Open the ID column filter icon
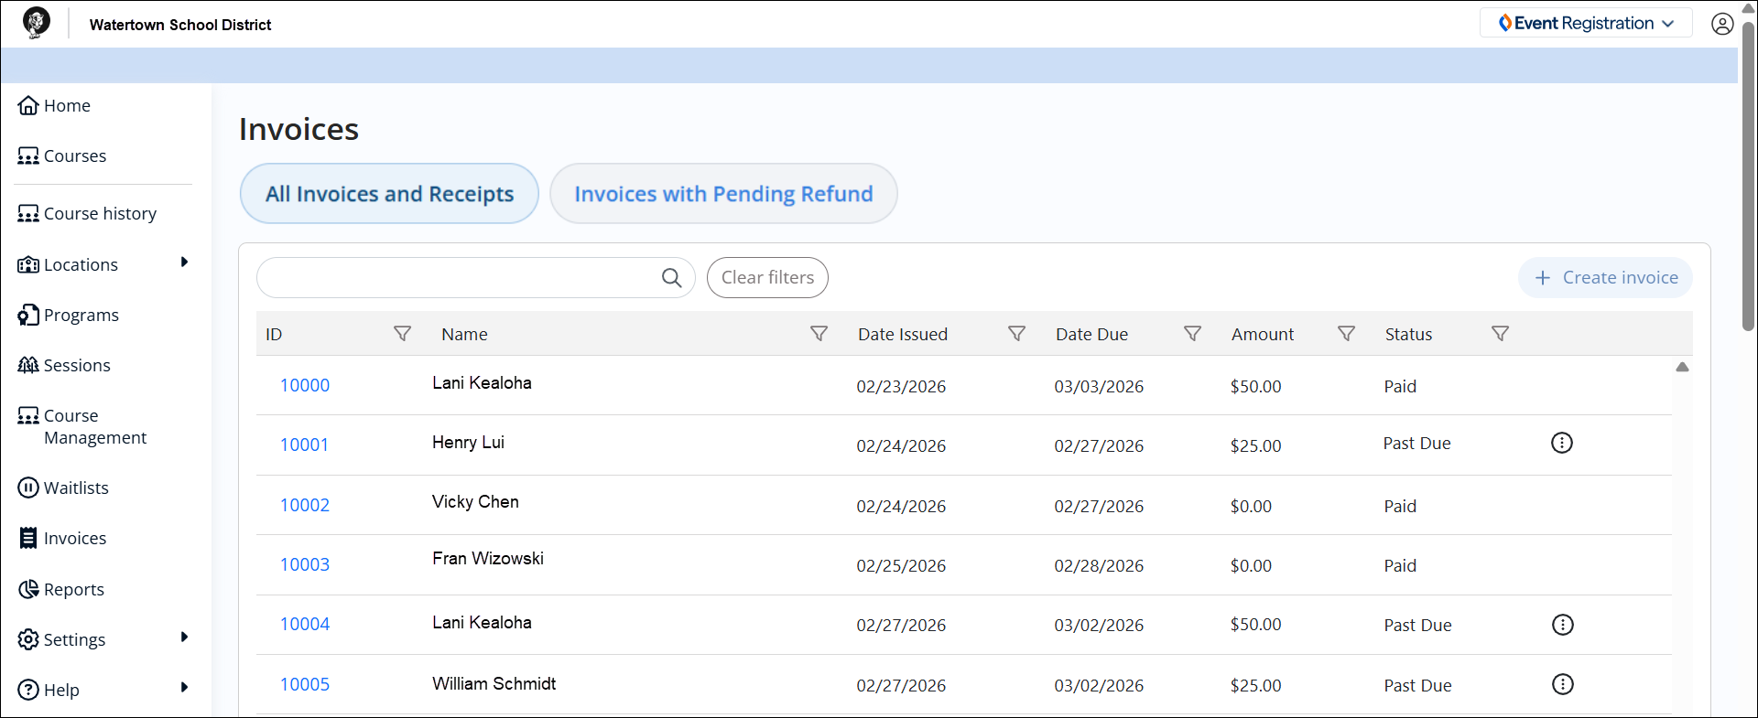This screenshot has width=1758, height=718. [402, 334]
